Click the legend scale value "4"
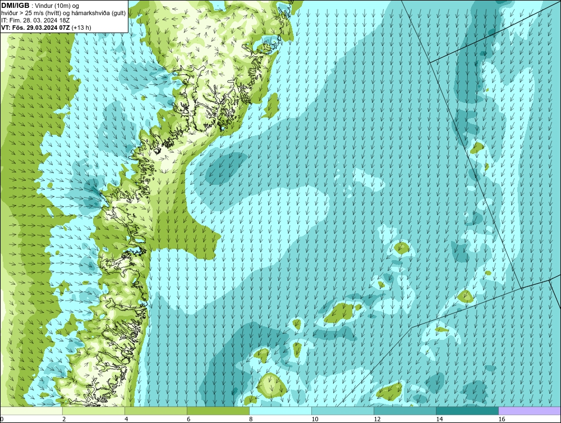 (x=126, y=419)
